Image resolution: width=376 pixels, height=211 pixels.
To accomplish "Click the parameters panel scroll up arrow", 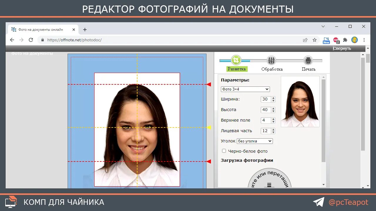I will [324, 77].
